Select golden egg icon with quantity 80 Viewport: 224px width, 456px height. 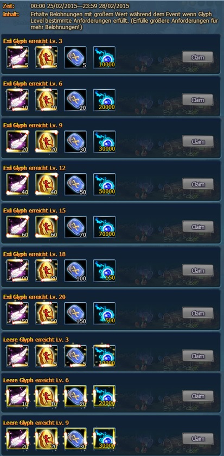(x=47, y=271)
